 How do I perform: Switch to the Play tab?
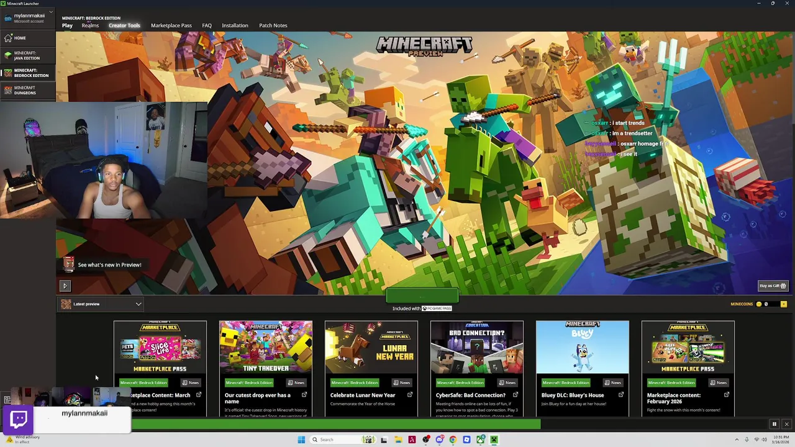pos(67,25)
